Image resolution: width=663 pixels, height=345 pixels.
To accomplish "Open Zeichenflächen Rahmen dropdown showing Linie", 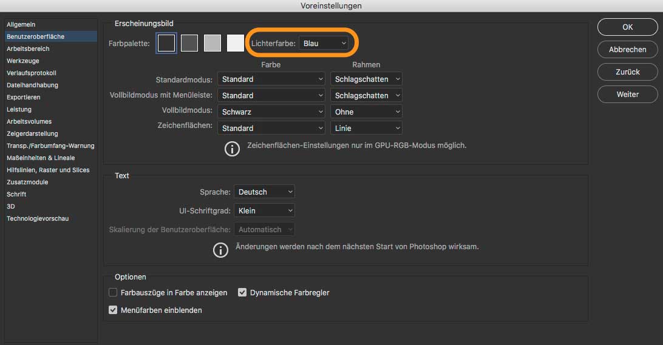I will 367,128.
